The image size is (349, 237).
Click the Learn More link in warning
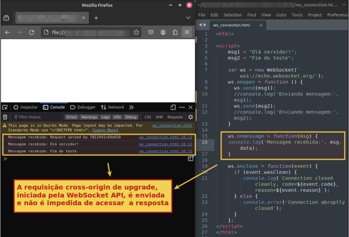pos(105,130)
